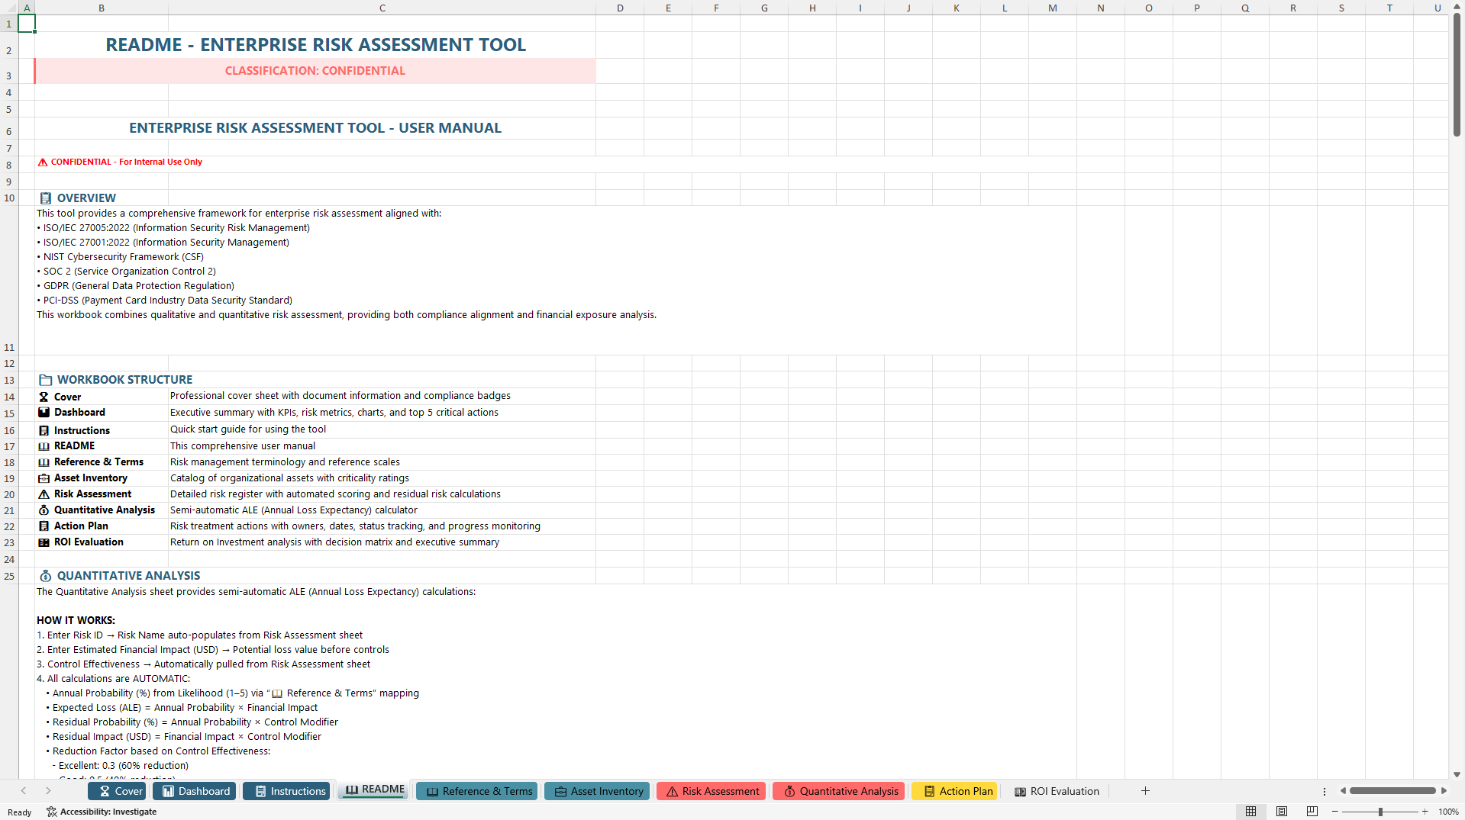Select the Reference & Terms tab
Viewport: 1465px width, 820px height.
click(477, 791)
